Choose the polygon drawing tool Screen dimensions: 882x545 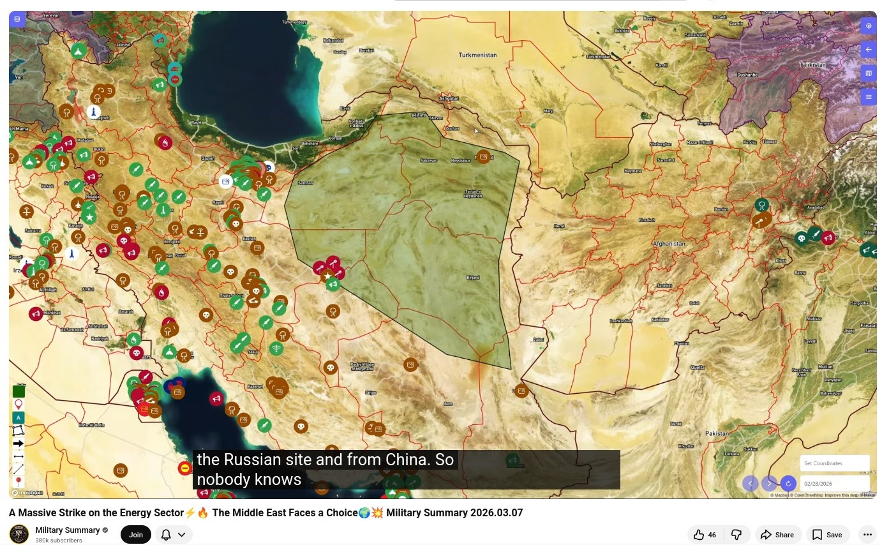[19, 431]
